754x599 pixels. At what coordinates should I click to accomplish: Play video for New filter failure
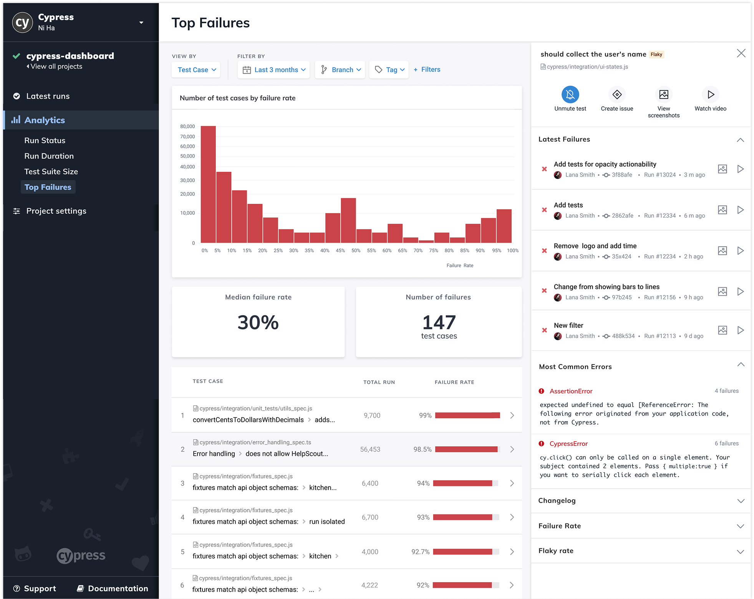[x=740, y=330]
